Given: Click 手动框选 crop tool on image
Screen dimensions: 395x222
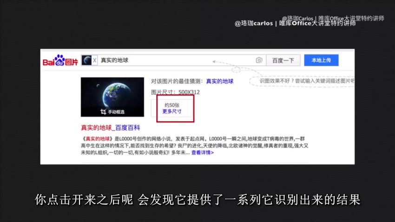Looking at the screenshot, I should tap(112, 111).
